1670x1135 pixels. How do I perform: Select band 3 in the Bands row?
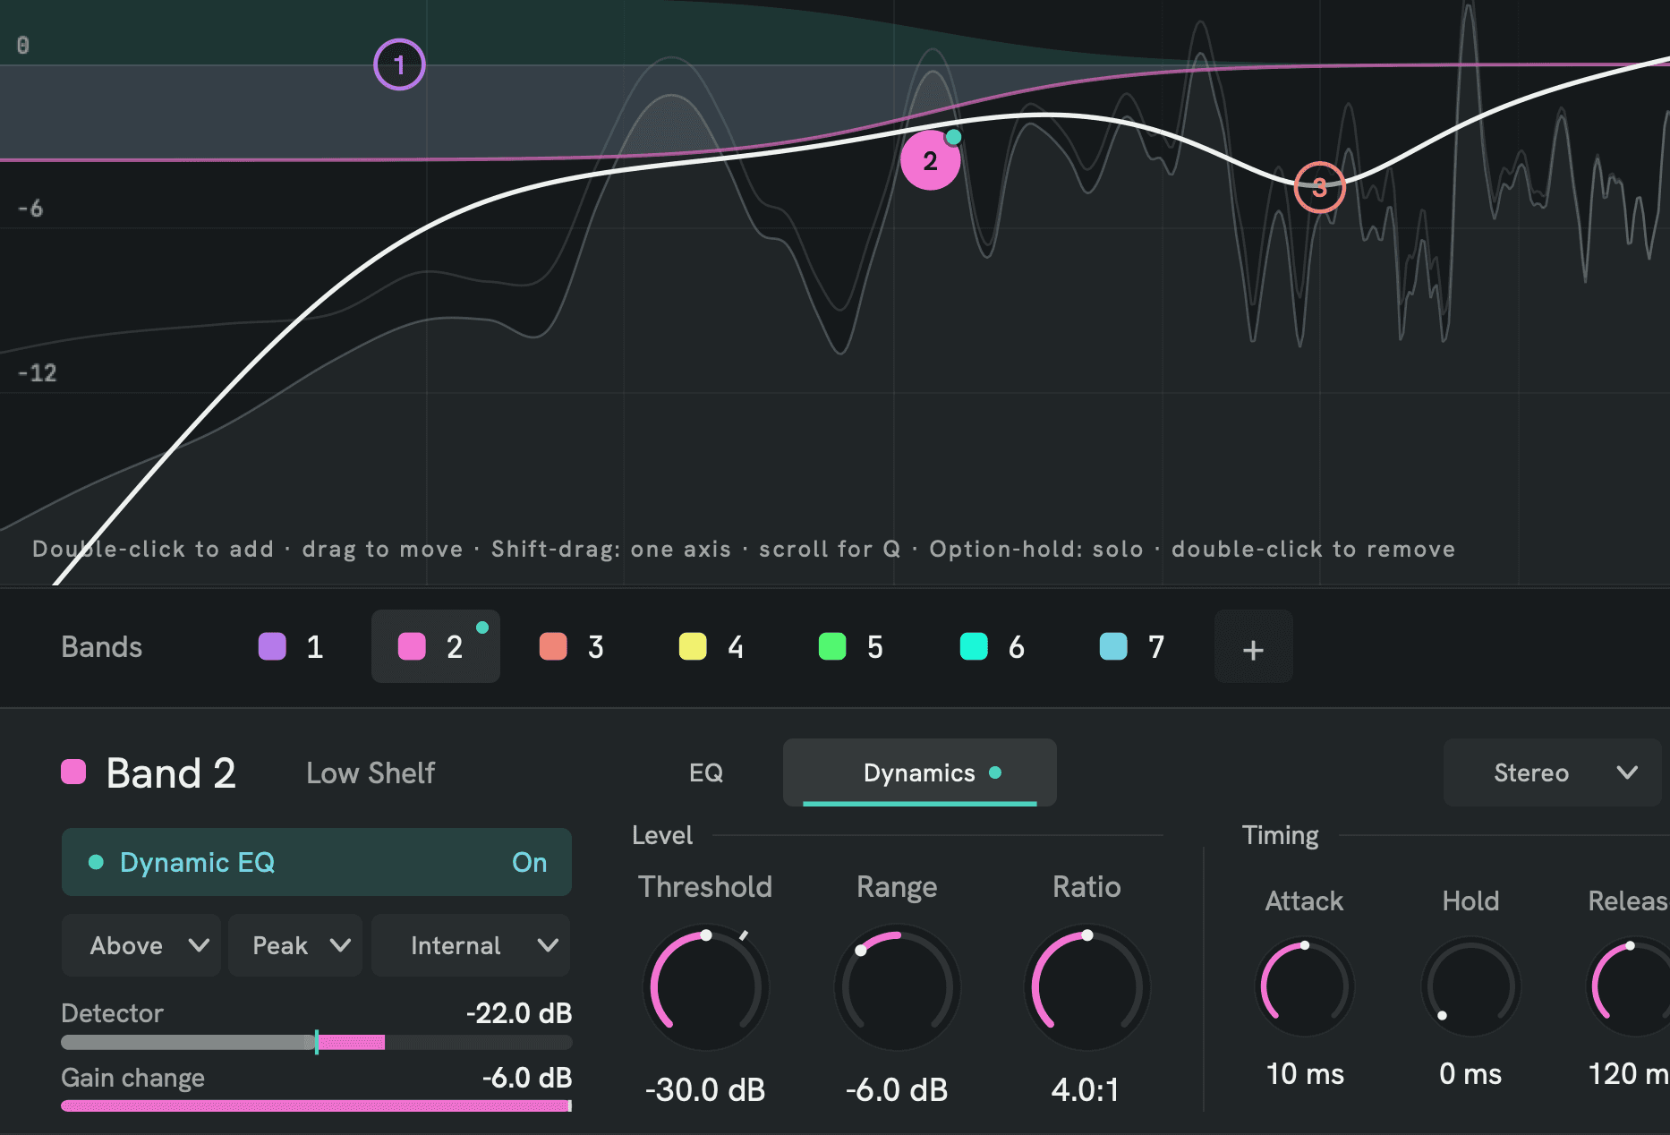click(572, 646)
